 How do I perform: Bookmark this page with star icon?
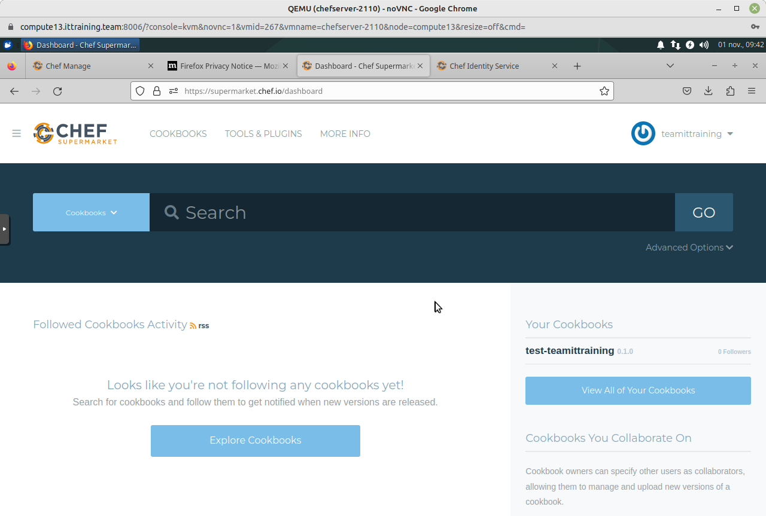point(604,91)
